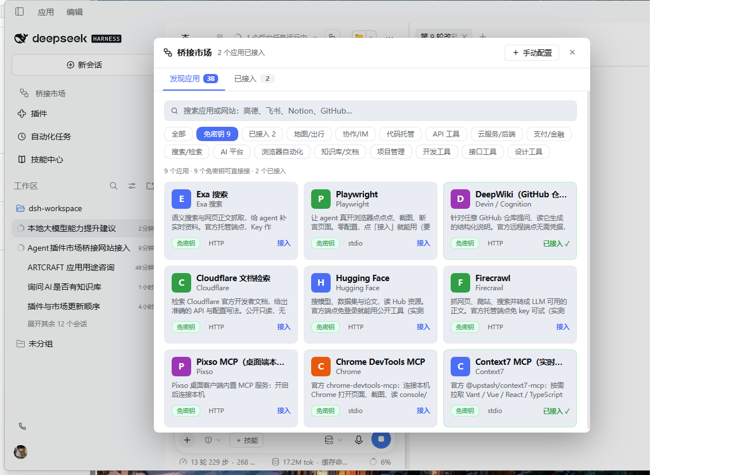Click the microphone icon in chat input
The height and width of the screenshot is (475, 744).
click(x=359, y=440)
